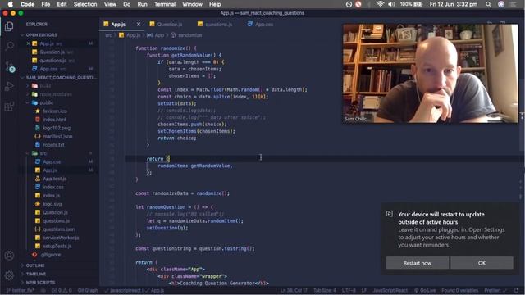This screenshot has width=525, height=295.
Task: Open the Search view in activity bar
Action: click(9, 46)
